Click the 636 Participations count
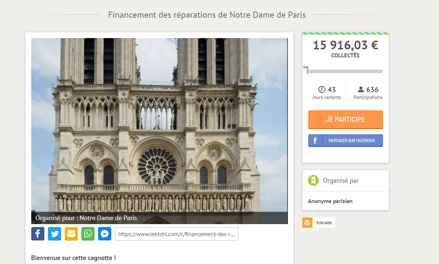This screenshot has height=264, width=439. [x=368, y=93]
